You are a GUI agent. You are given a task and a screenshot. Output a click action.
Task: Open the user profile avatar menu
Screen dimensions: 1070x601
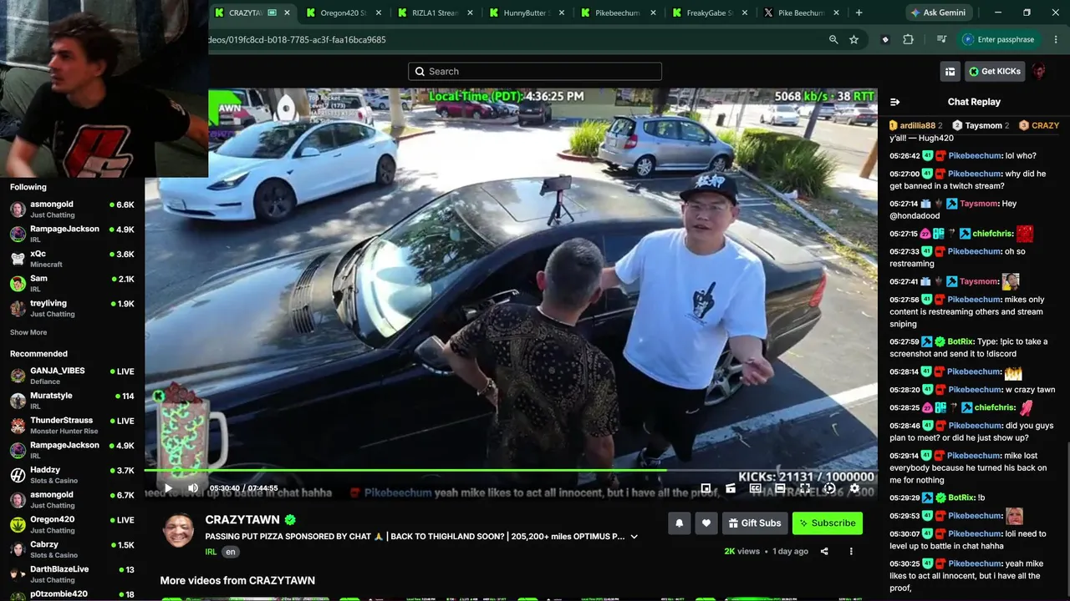pos(1039,72)
